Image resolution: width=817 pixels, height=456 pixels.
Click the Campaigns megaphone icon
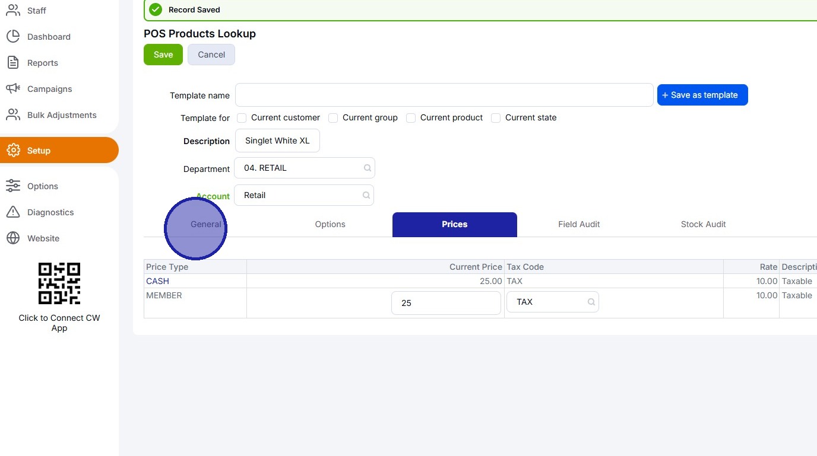(x=13, y=88)
